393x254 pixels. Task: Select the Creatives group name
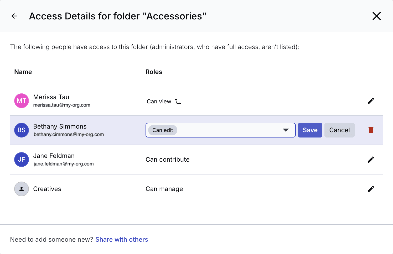click(47, 189)
